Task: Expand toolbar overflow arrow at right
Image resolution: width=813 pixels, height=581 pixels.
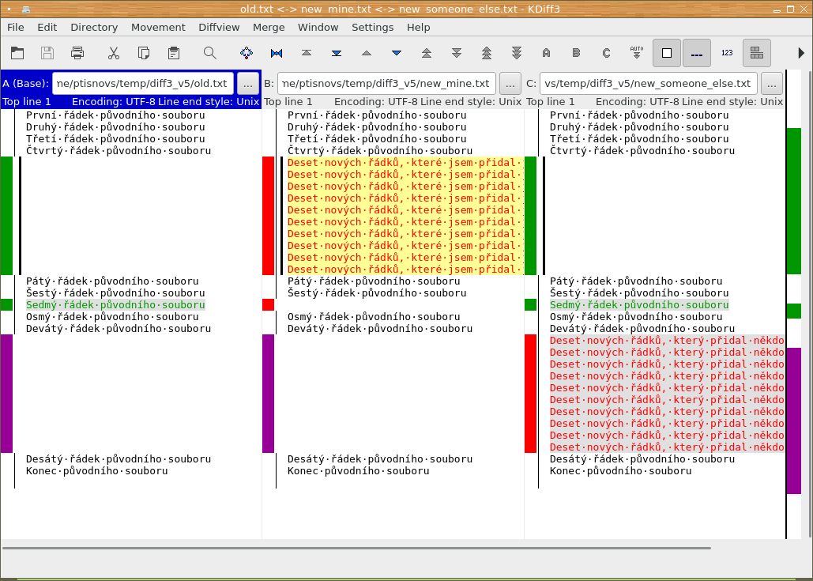Action: click(801, 53)
